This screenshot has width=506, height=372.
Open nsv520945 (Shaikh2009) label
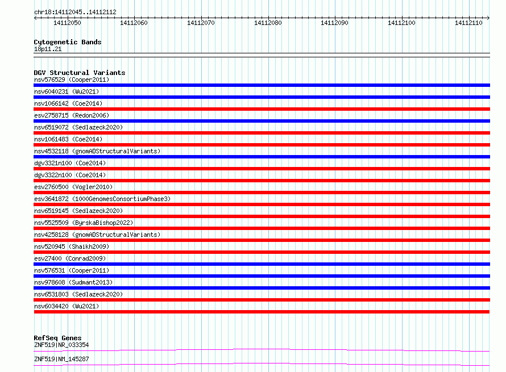coord(72,246)
